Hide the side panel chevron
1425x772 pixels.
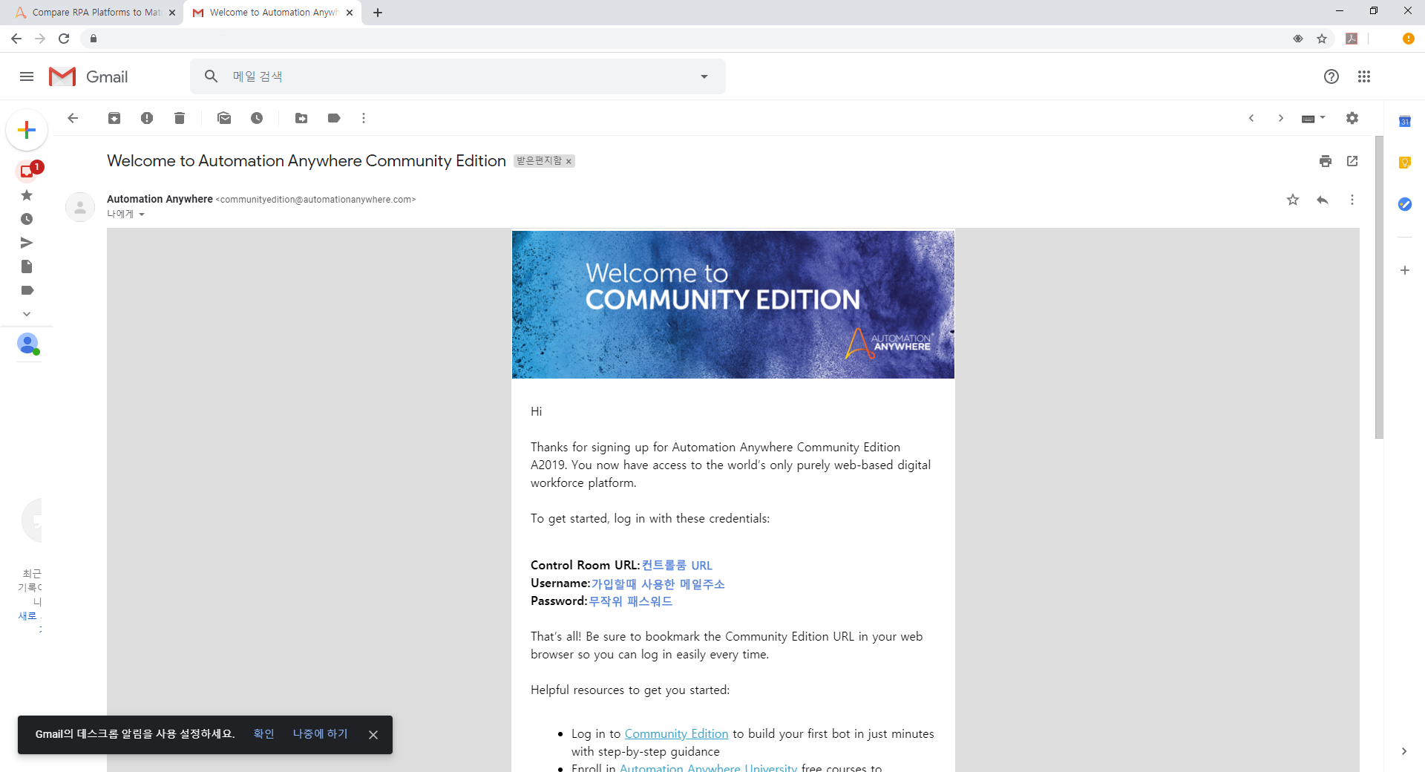[x=1404, y=751]
